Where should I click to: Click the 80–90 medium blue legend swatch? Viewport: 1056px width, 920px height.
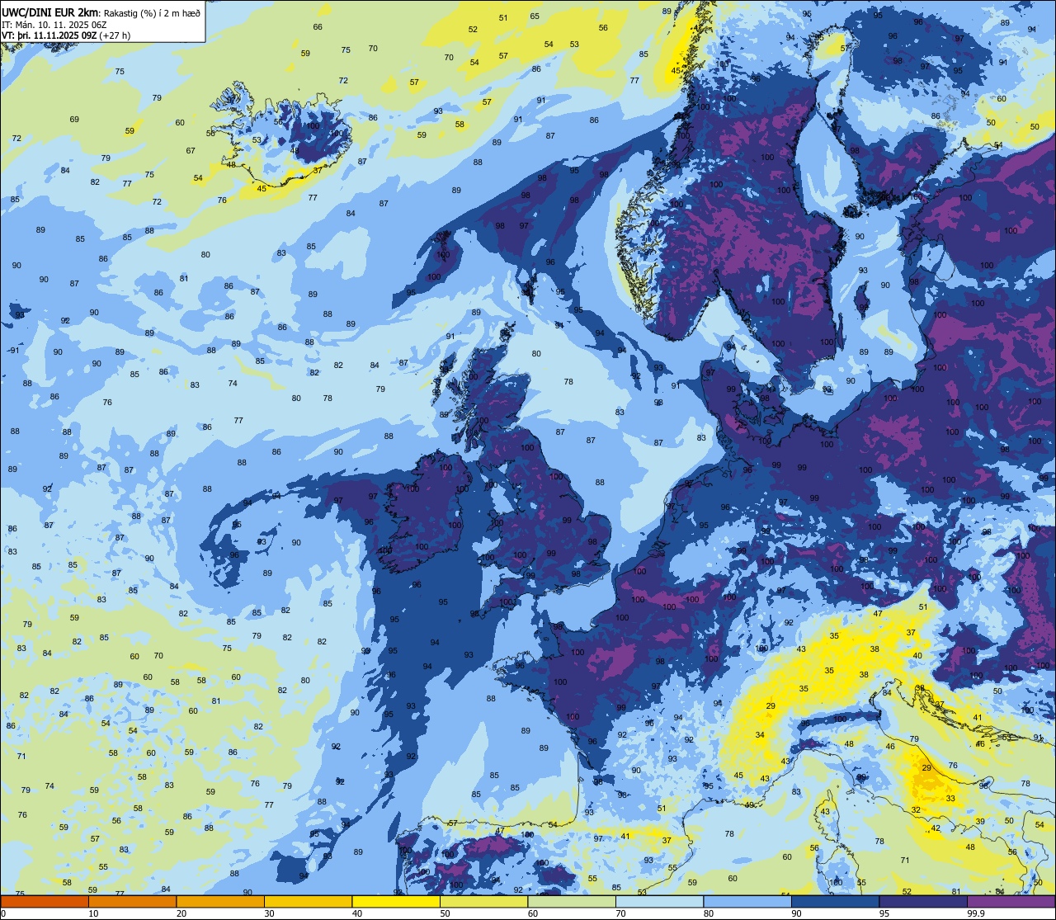point(747,901)
